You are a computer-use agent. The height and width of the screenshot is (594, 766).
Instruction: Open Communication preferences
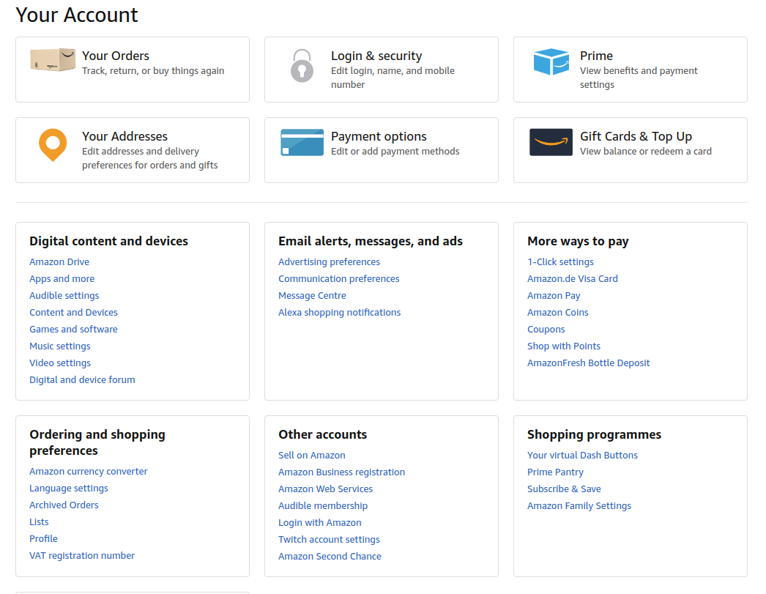[338, 279]
